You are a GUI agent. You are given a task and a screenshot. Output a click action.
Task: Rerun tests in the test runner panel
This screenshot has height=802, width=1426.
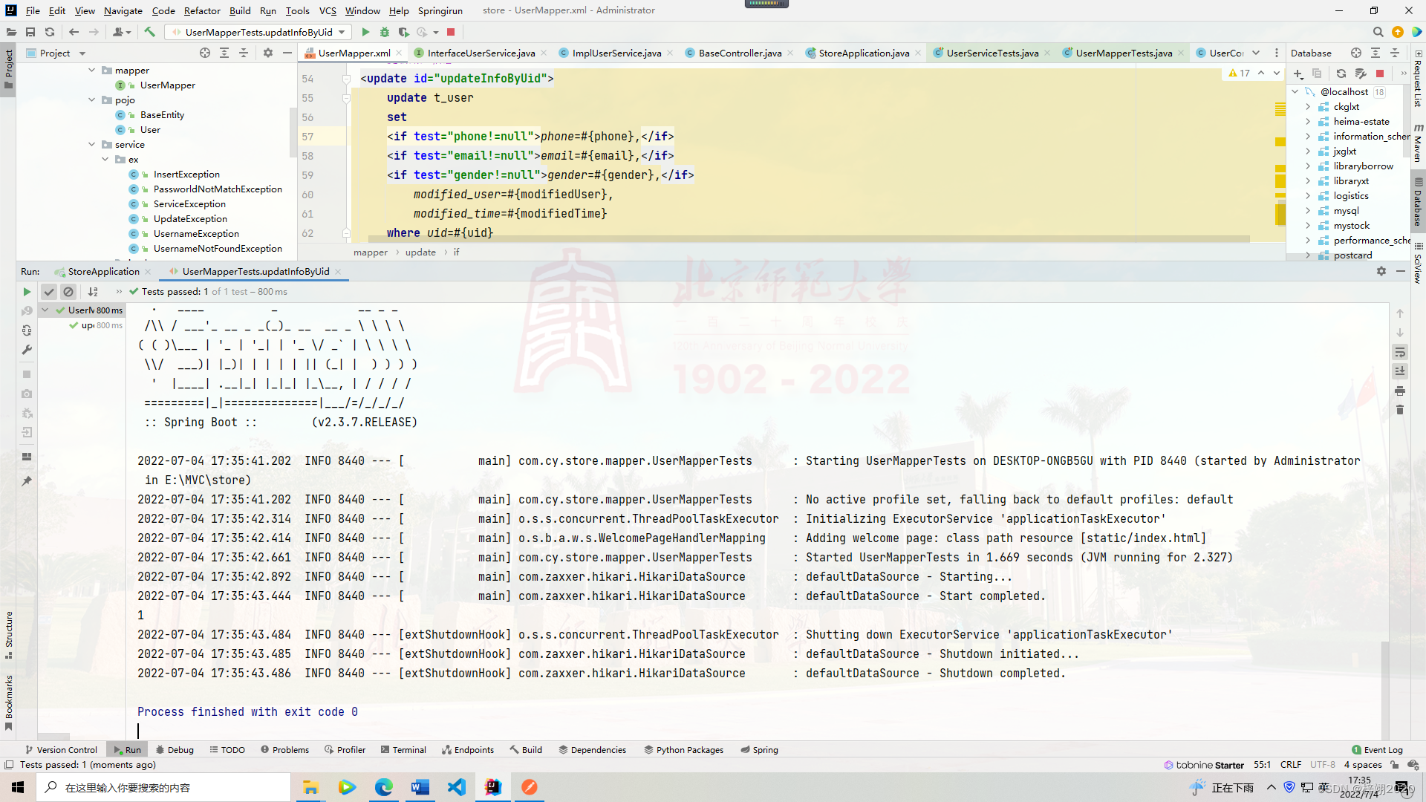click(x=27, y=291)
